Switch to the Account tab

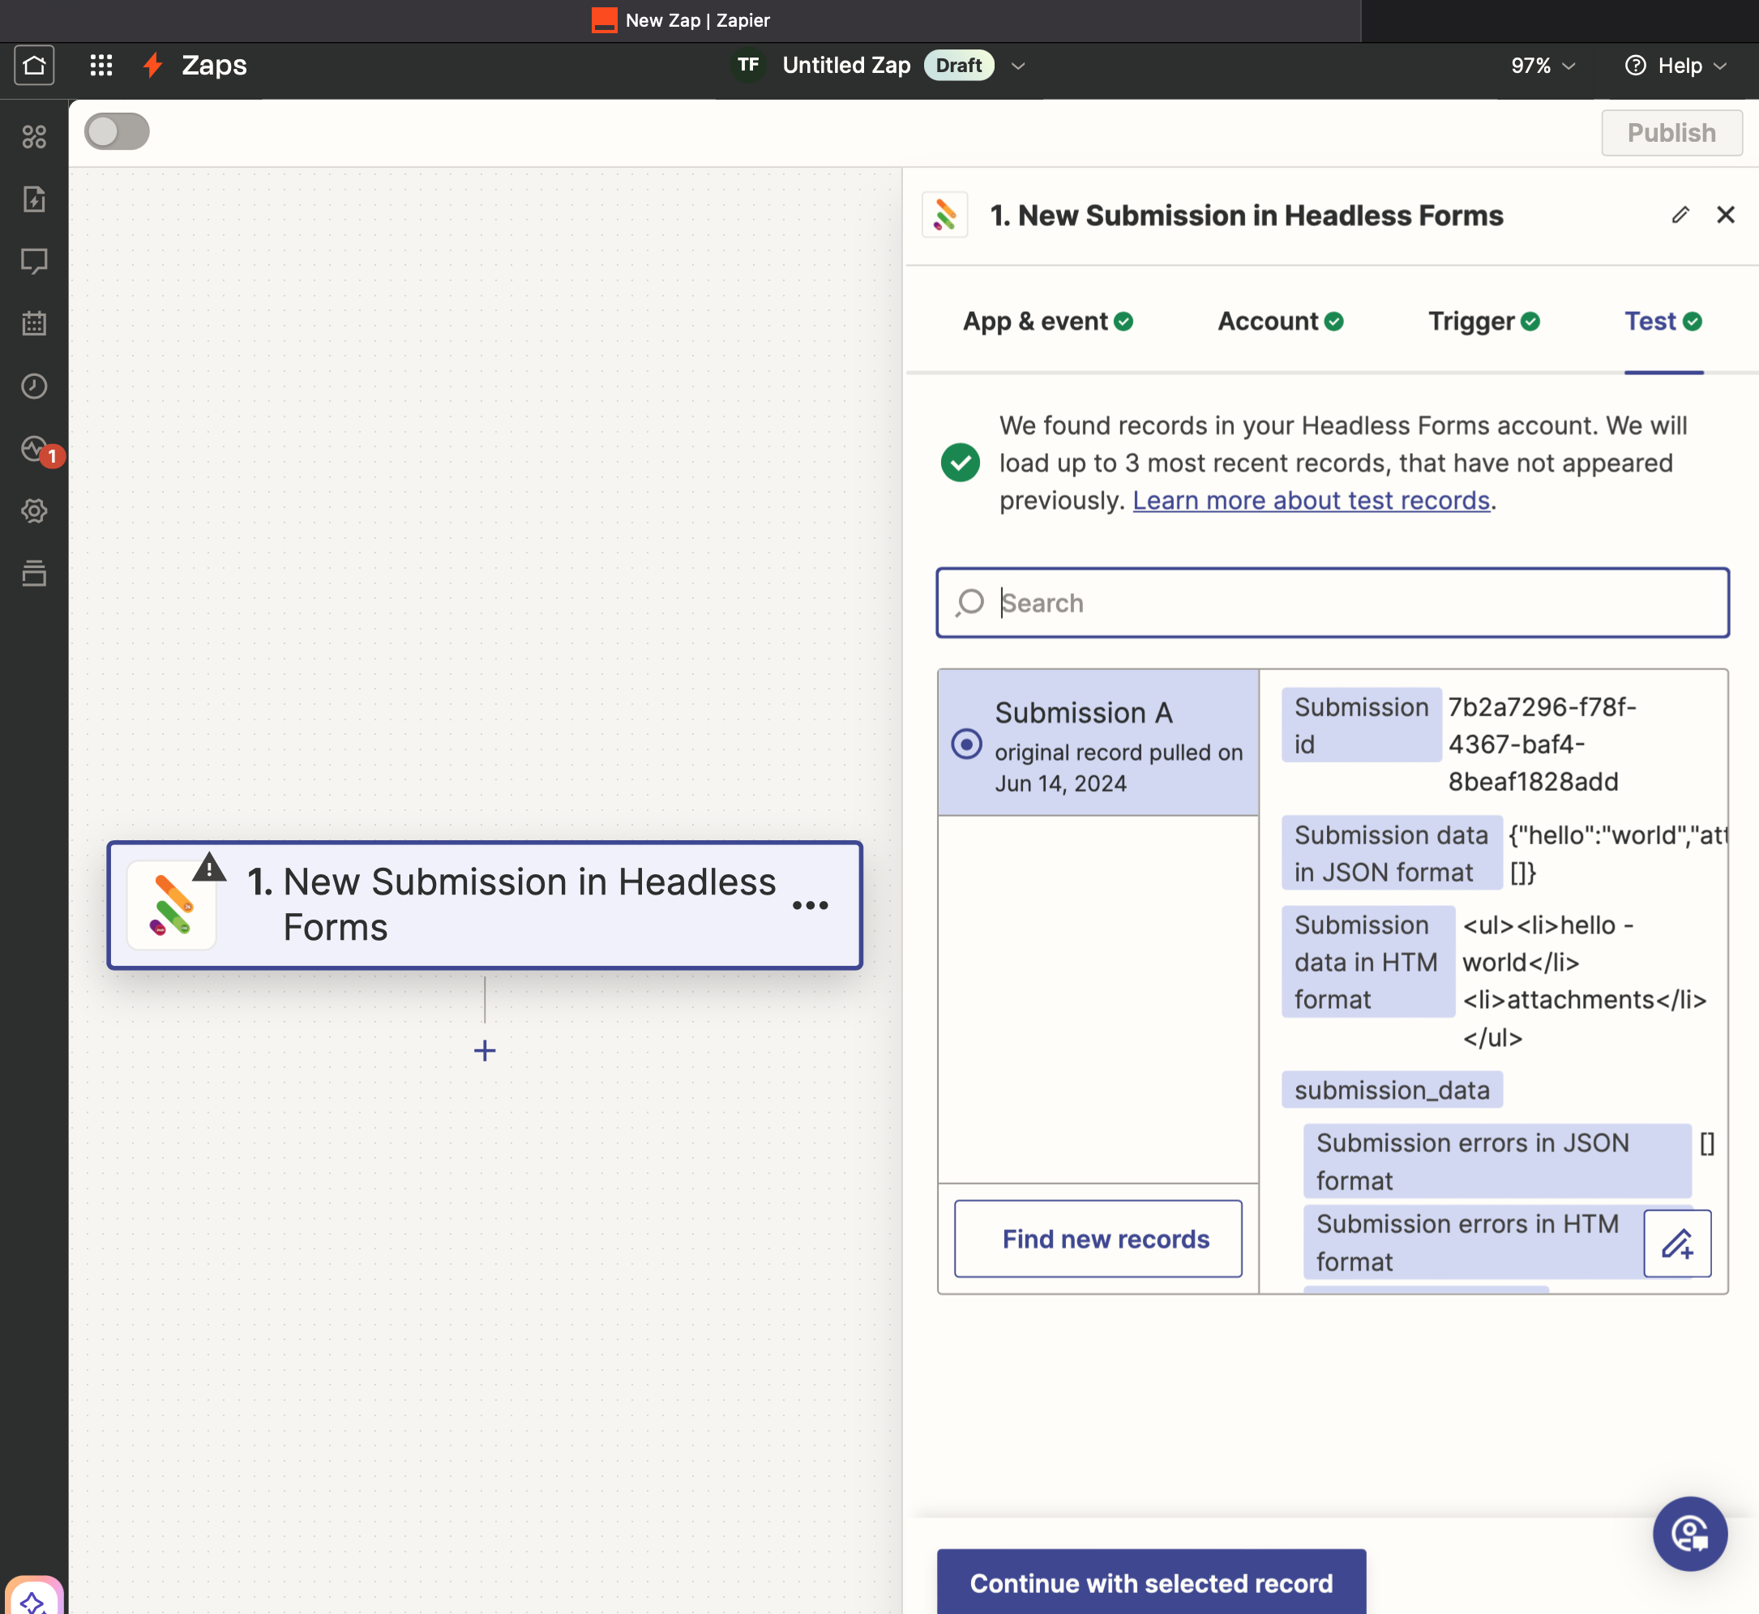1280,322
